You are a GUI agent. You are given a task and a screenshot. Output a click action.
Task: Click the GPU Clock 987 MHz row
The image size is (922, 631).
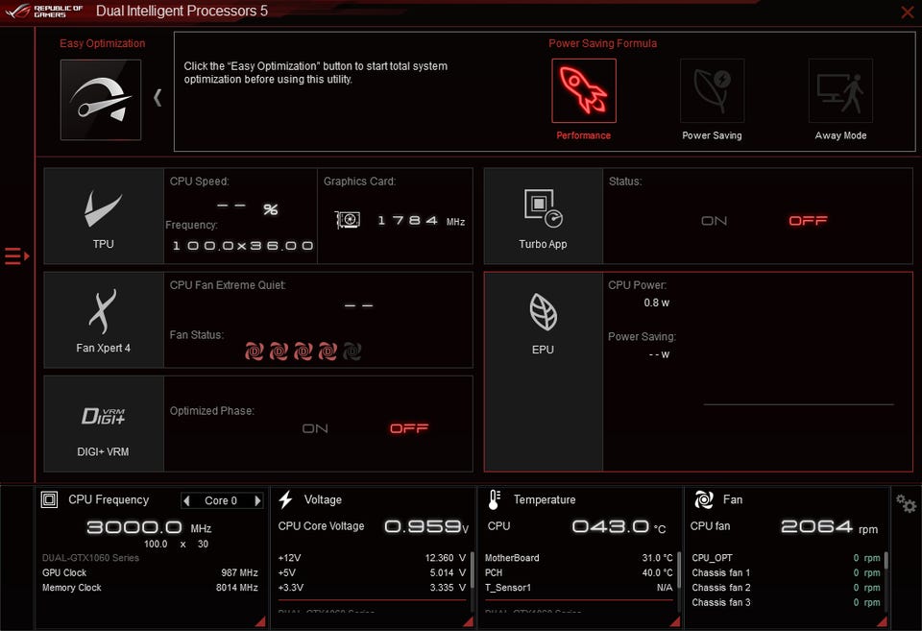click(x=150, y=572)
